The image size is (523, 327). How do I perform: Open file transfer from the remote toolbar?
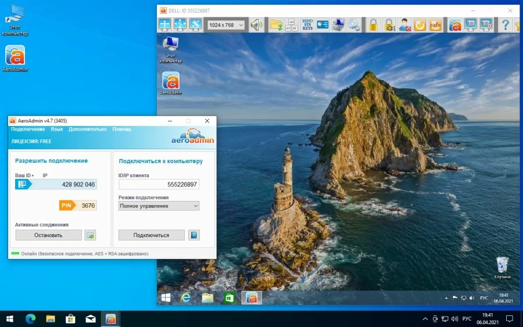[276, 25]
